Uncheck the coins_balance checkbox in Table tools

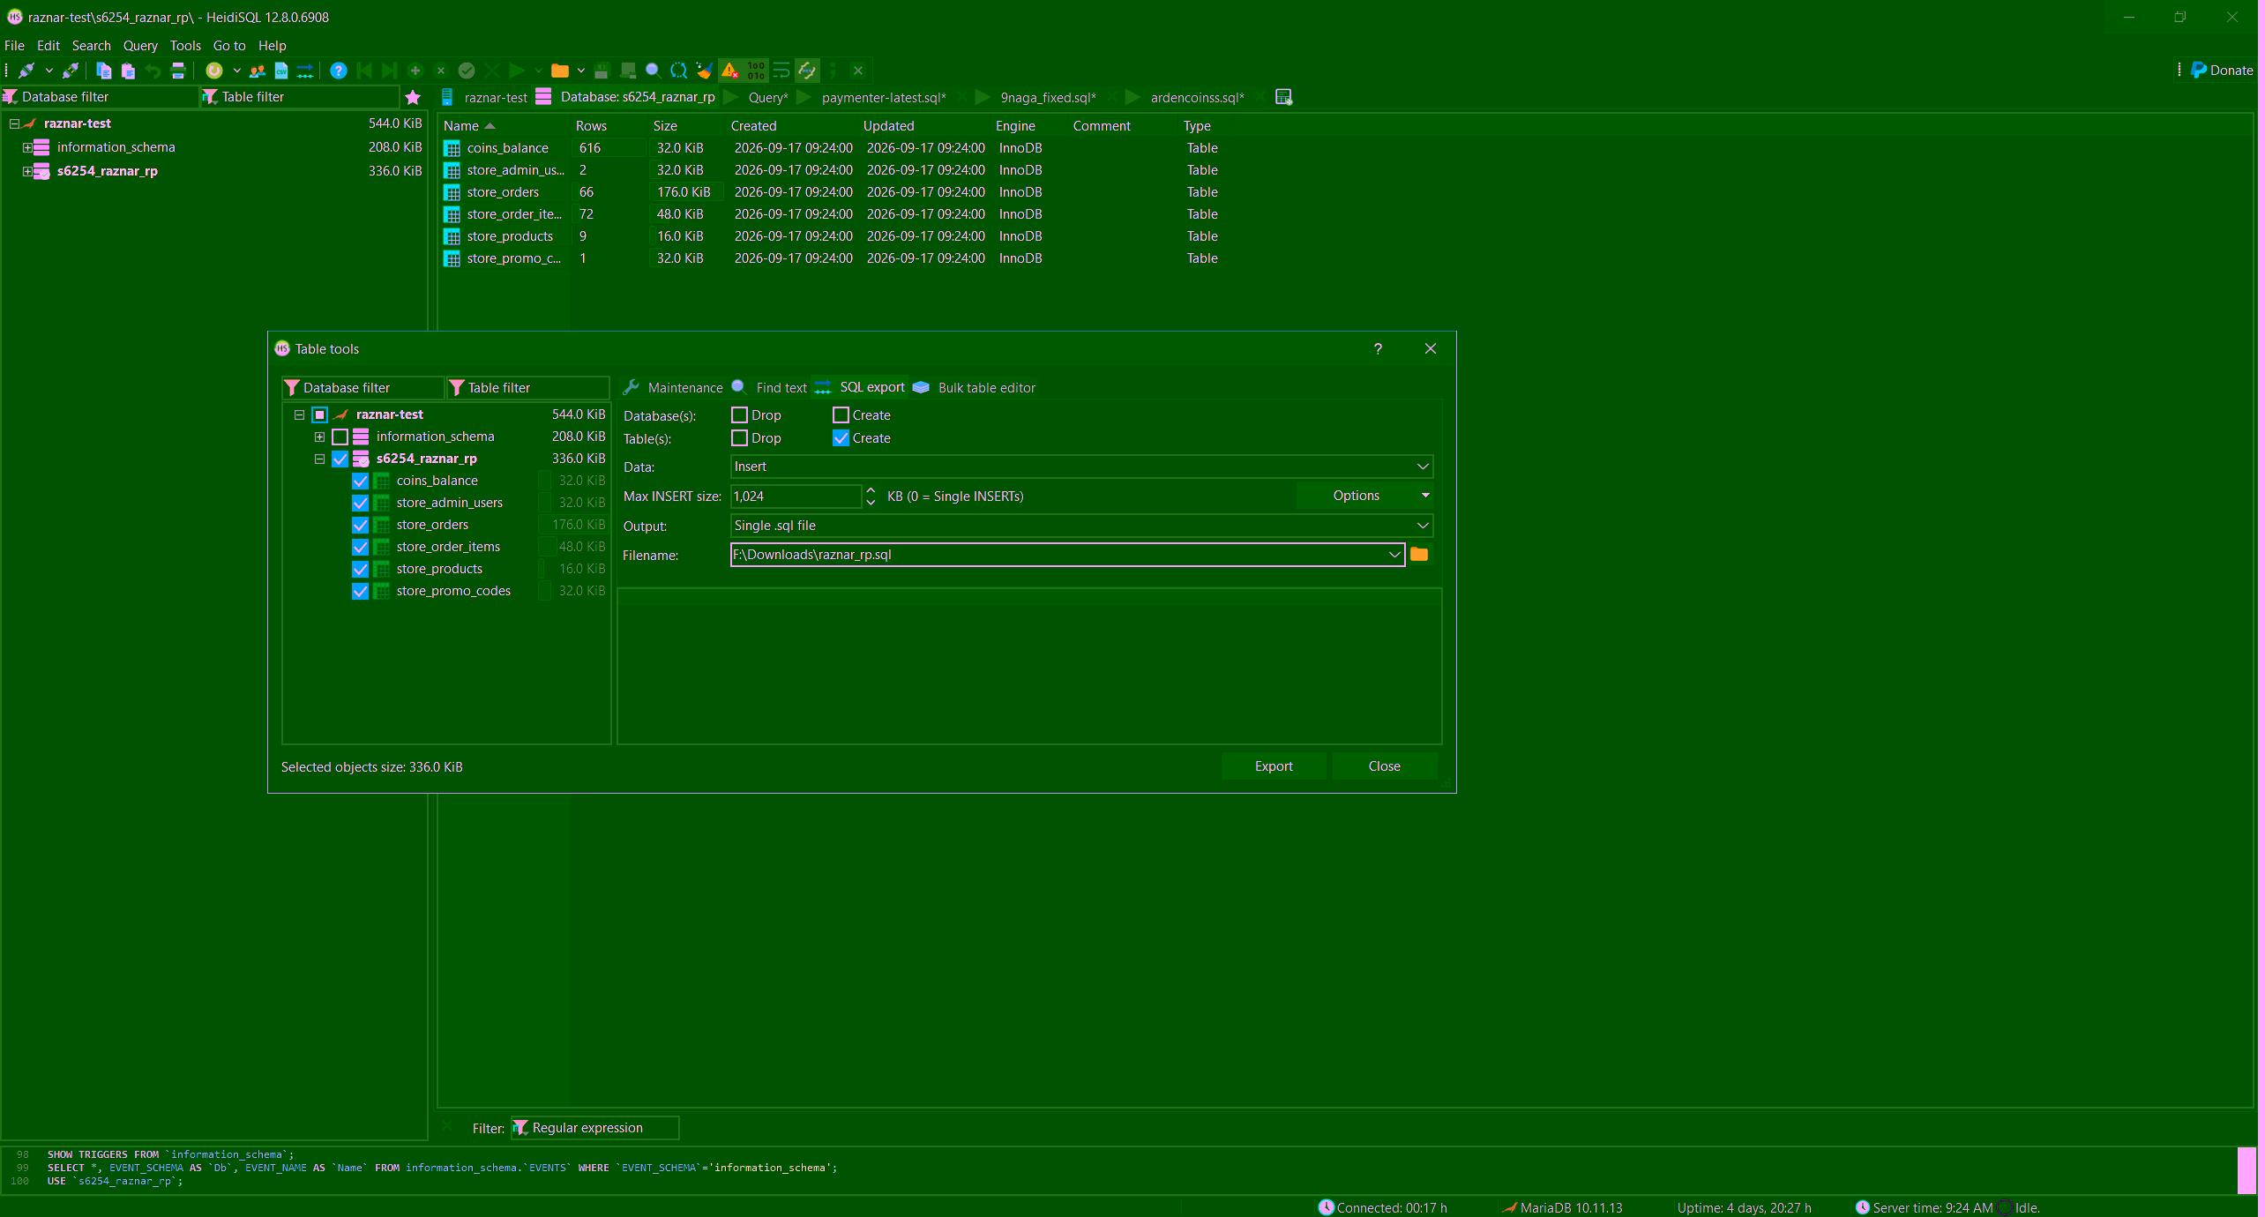360,481
